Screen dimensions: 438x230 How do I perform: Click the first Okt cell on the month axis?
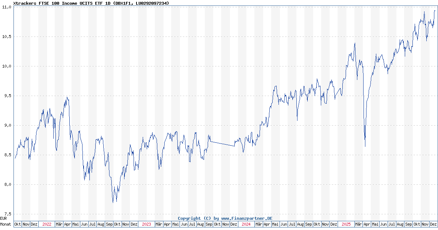18,225
